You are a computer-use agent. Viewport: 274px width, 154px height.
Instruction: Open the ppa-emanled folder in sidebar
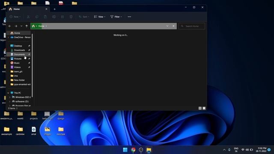coord(21,84)
